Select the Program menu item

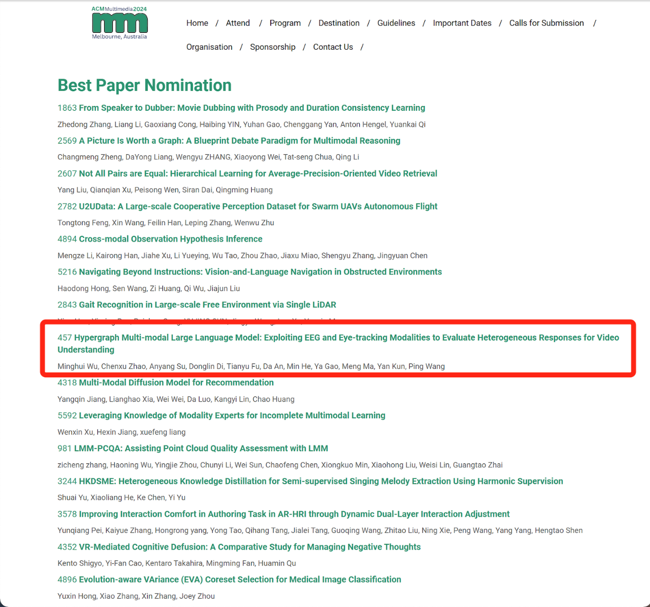[x=285, y=23]
